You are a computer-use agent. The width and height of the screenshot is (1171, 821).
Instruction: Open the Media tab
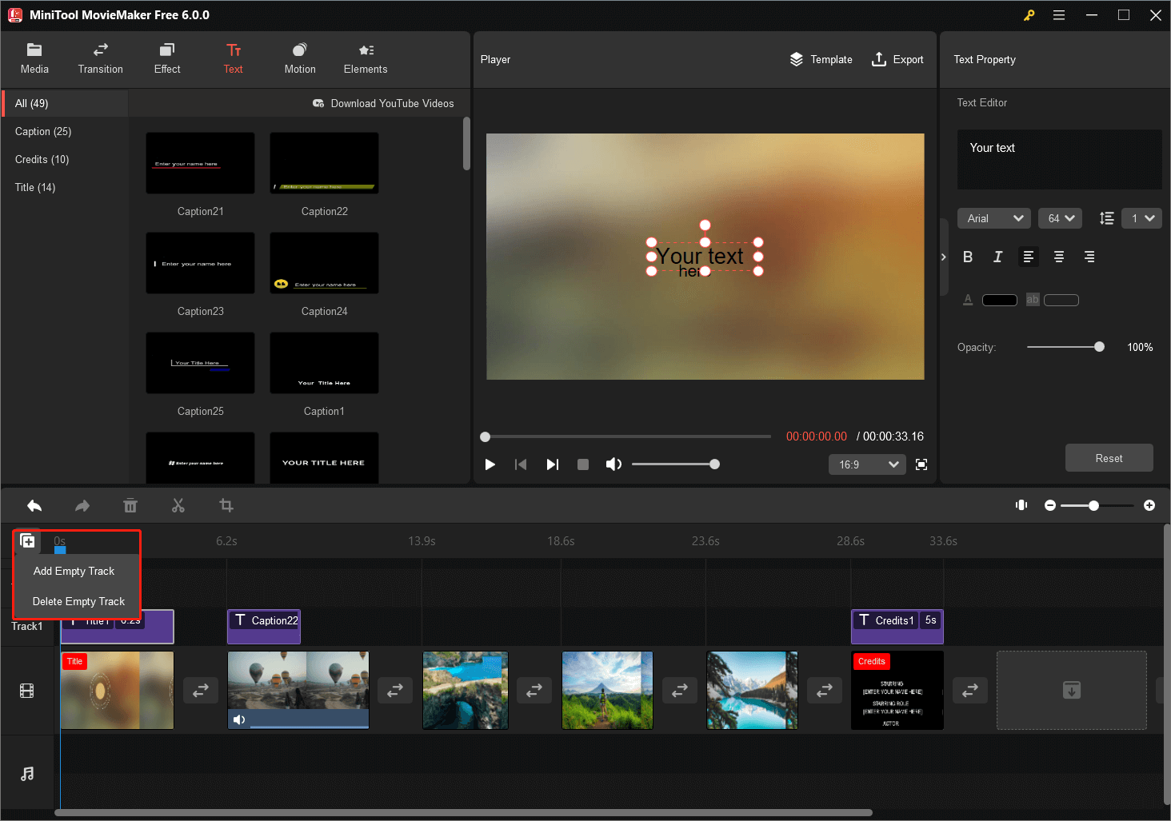point(34,59)
